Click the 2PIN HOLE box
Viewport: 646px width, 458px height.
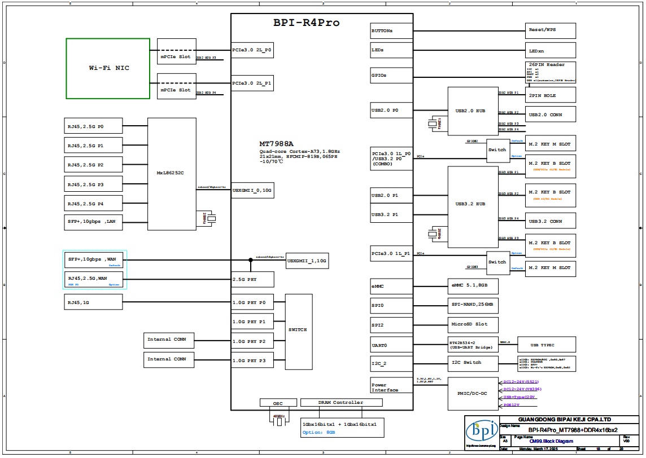550,95
